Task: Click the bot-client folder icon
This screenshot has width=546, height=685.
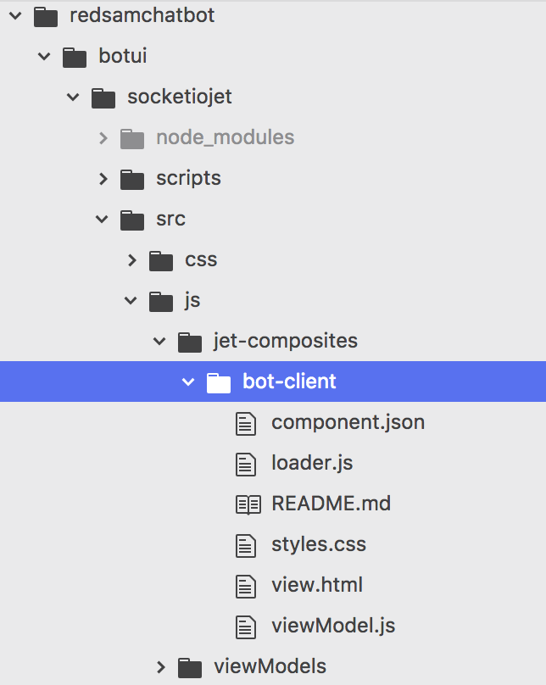Action: click(219, 382)
